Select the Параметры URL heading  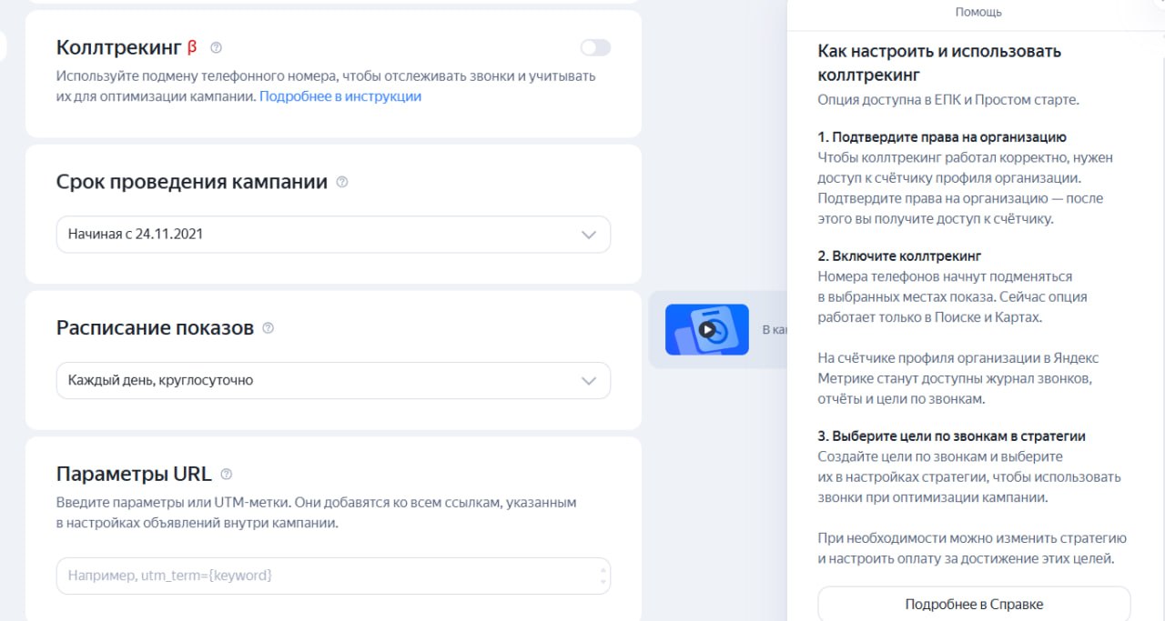134,475
